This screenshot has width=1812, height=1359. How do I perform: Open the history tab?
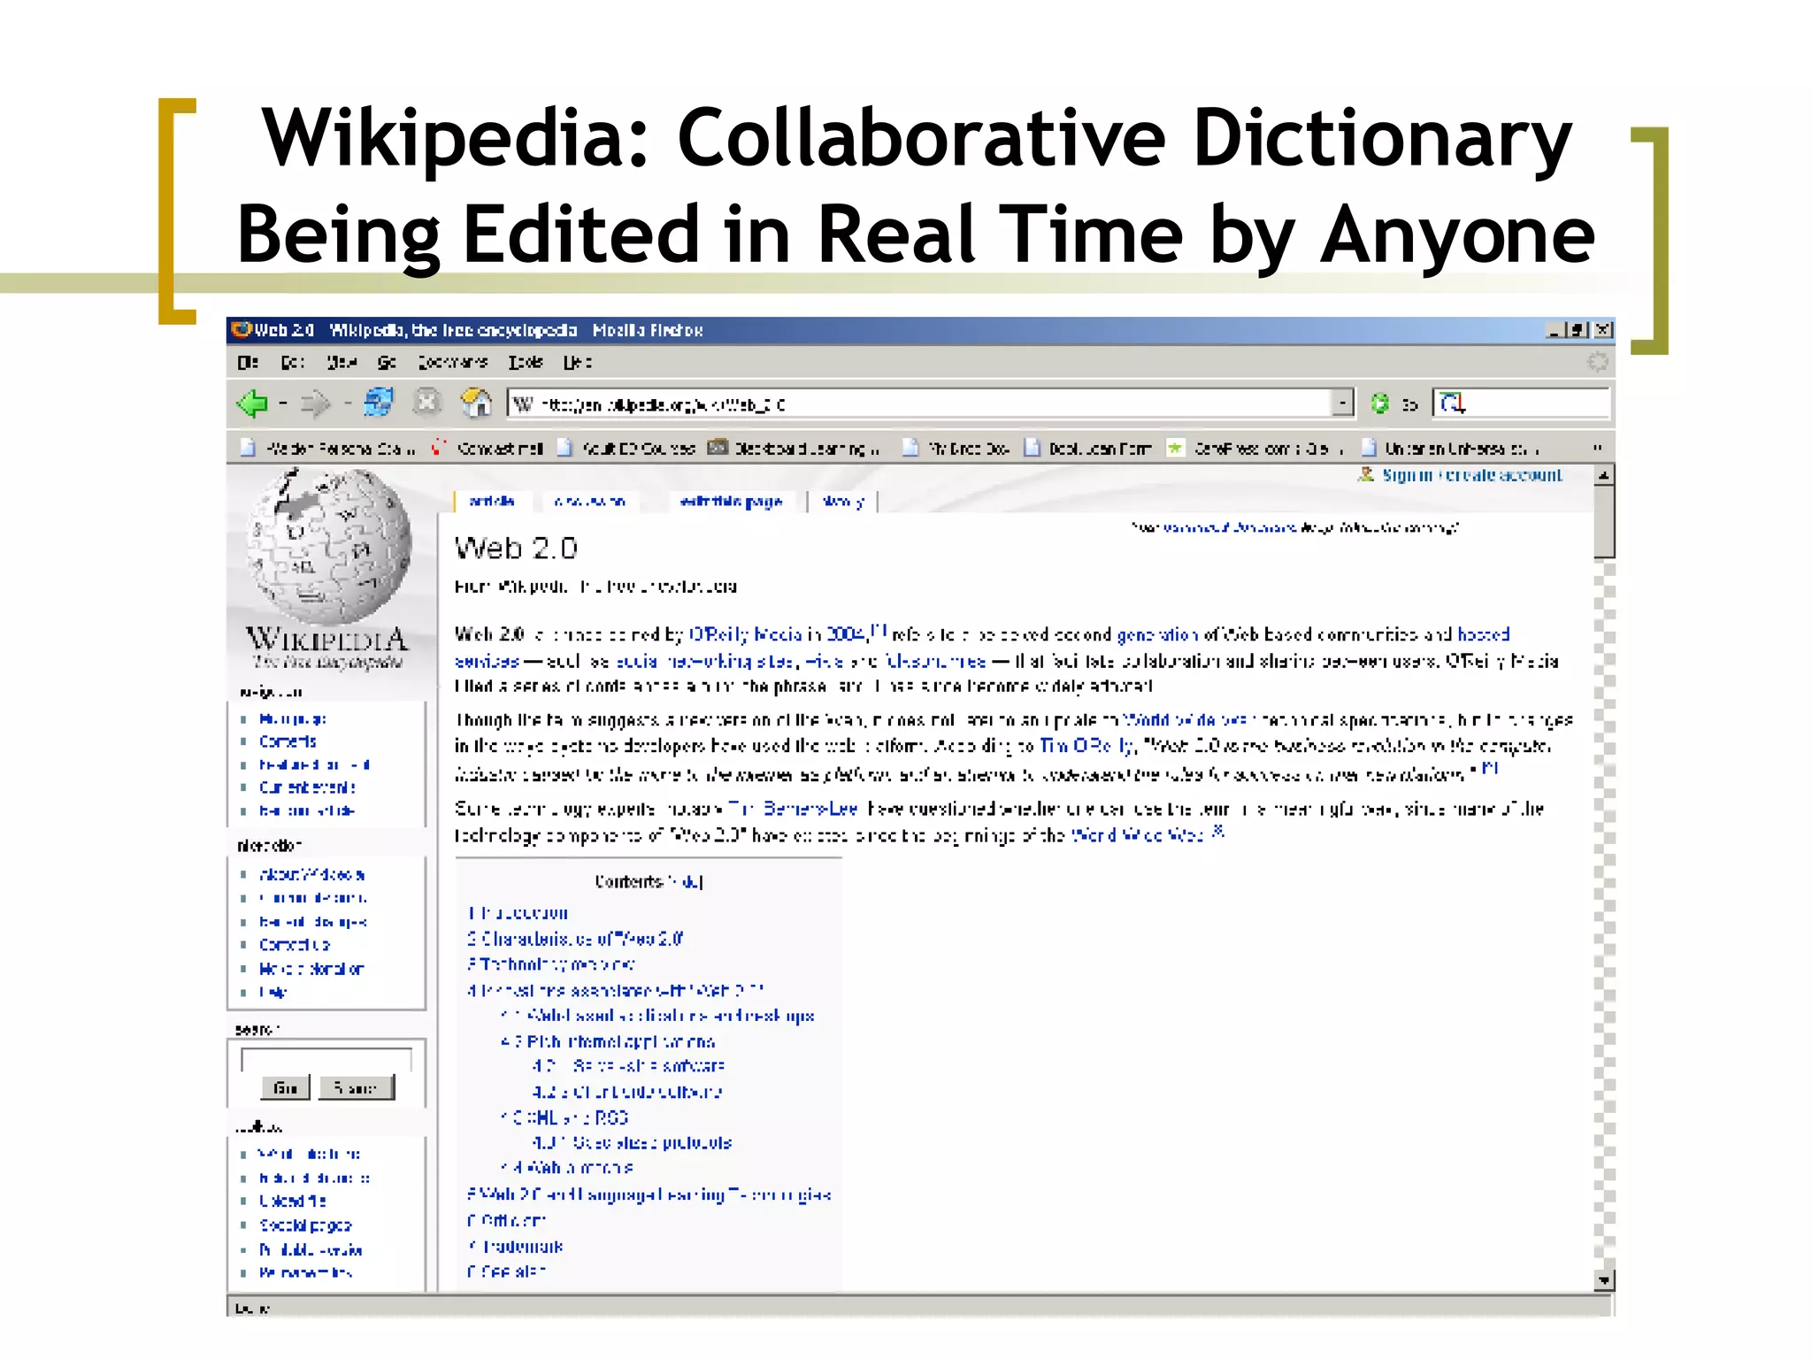[843, 502]
